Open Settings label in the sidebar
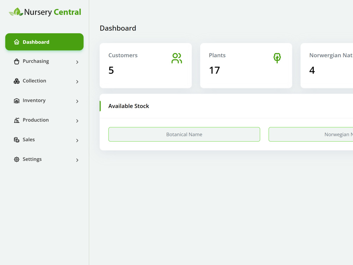The height and width of the screenshot is (265, 353). (x=32, y=159)
